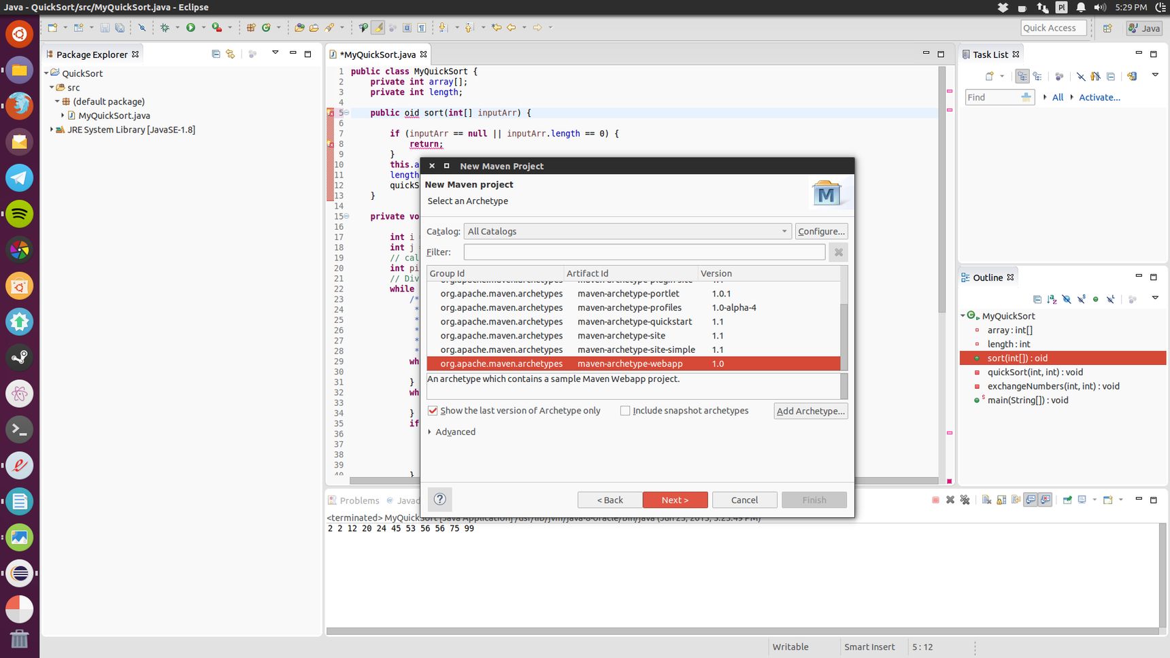Viewport: 1170px width, 658px height.
Task: Expand MyQuickSort.java in Package Explorer
Action: (x=63, y=116)
